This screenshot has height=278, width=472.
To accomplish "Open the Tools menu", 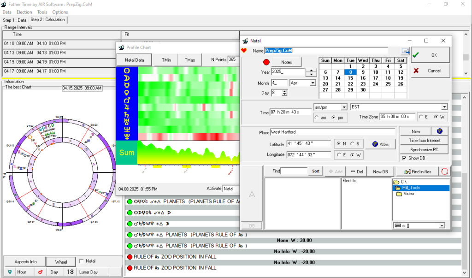I will pos(42,12).
